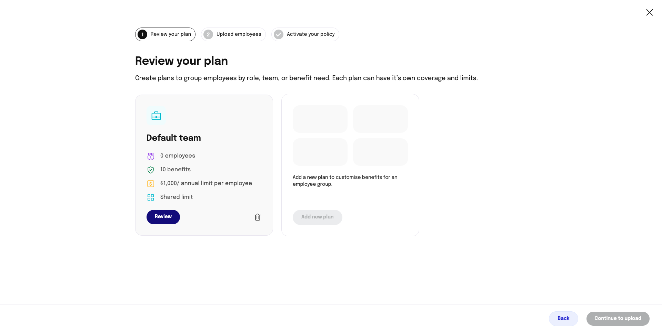Click Add new plan button
Screen dimensions: 662x333
pyautogui.click(x=317, y=217)
